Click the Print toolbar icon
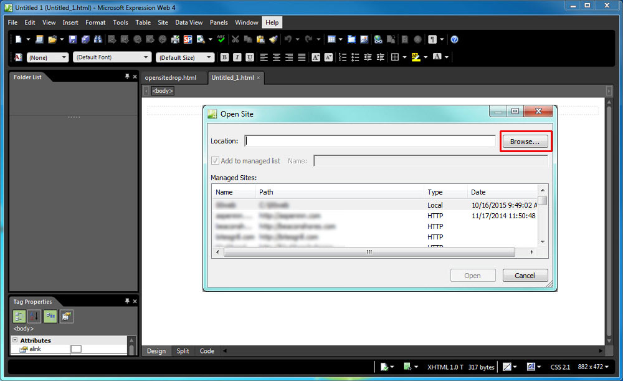623x381 pixels. (175, 39)
